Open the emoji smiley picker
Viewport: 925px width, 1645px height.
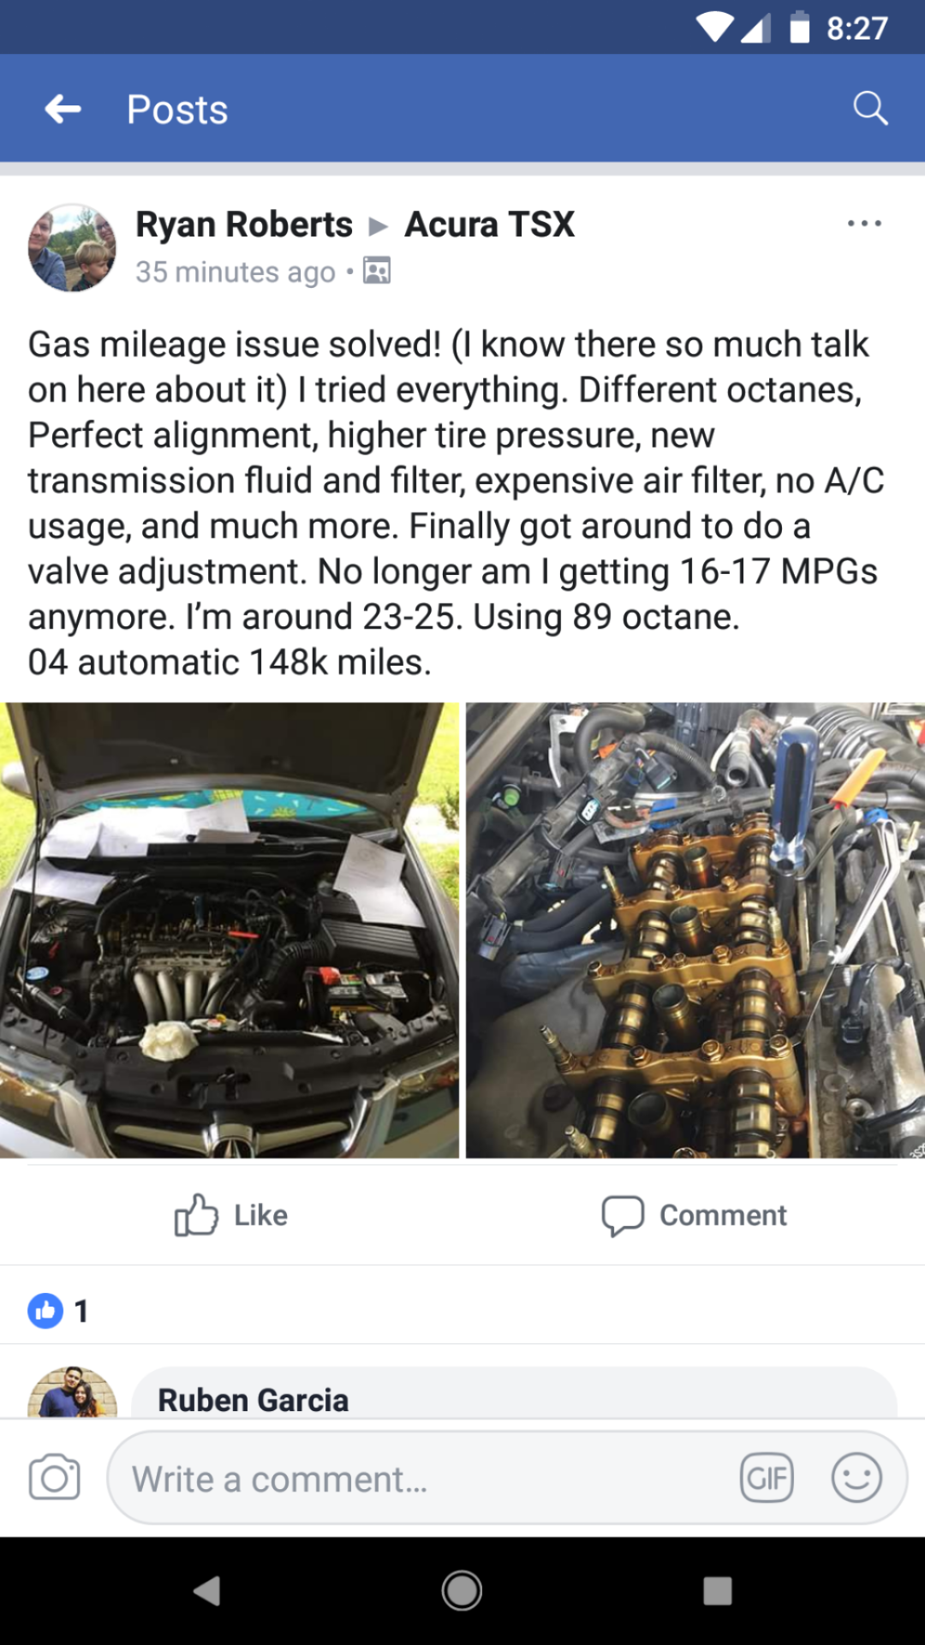[856, 1478]
